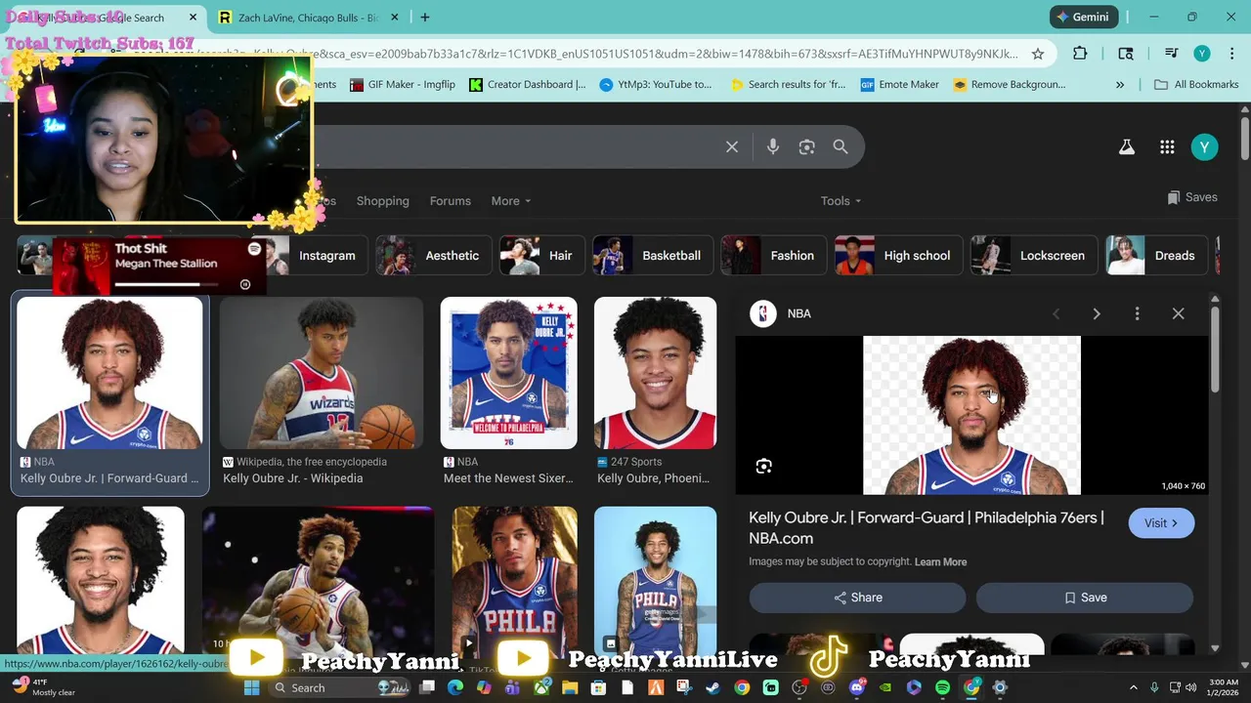Image resolution: width=1251 pixels, height=703 pixels.
Task: Open Chrome profile Y avatar in toolbar
Action: click(x=1202, y=54)
